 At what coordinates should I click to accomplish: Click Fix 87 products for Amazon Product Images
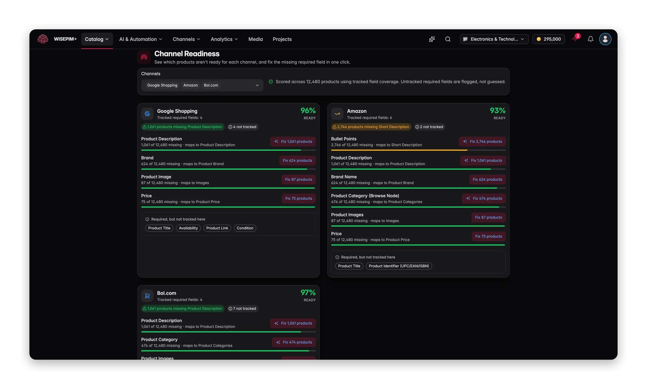tap(488, 217)
